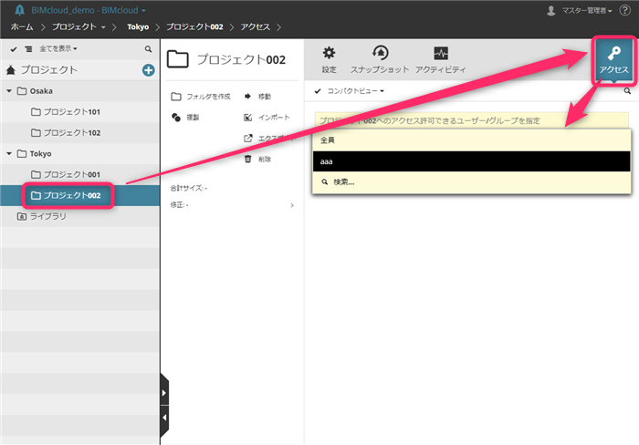Open the 設定 settings tab
Image resolution: width=639 pixels, height=445 pixels.
[329, 59]
